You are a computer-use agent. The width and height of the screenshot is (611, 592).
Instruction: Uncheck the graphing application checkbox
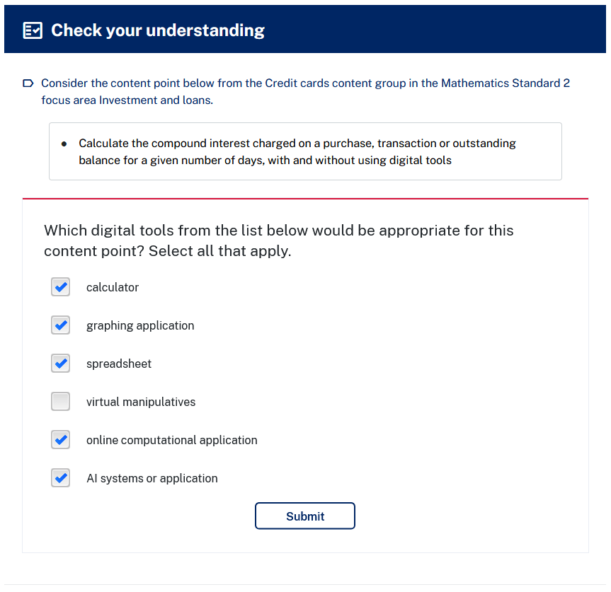(60, 325)
